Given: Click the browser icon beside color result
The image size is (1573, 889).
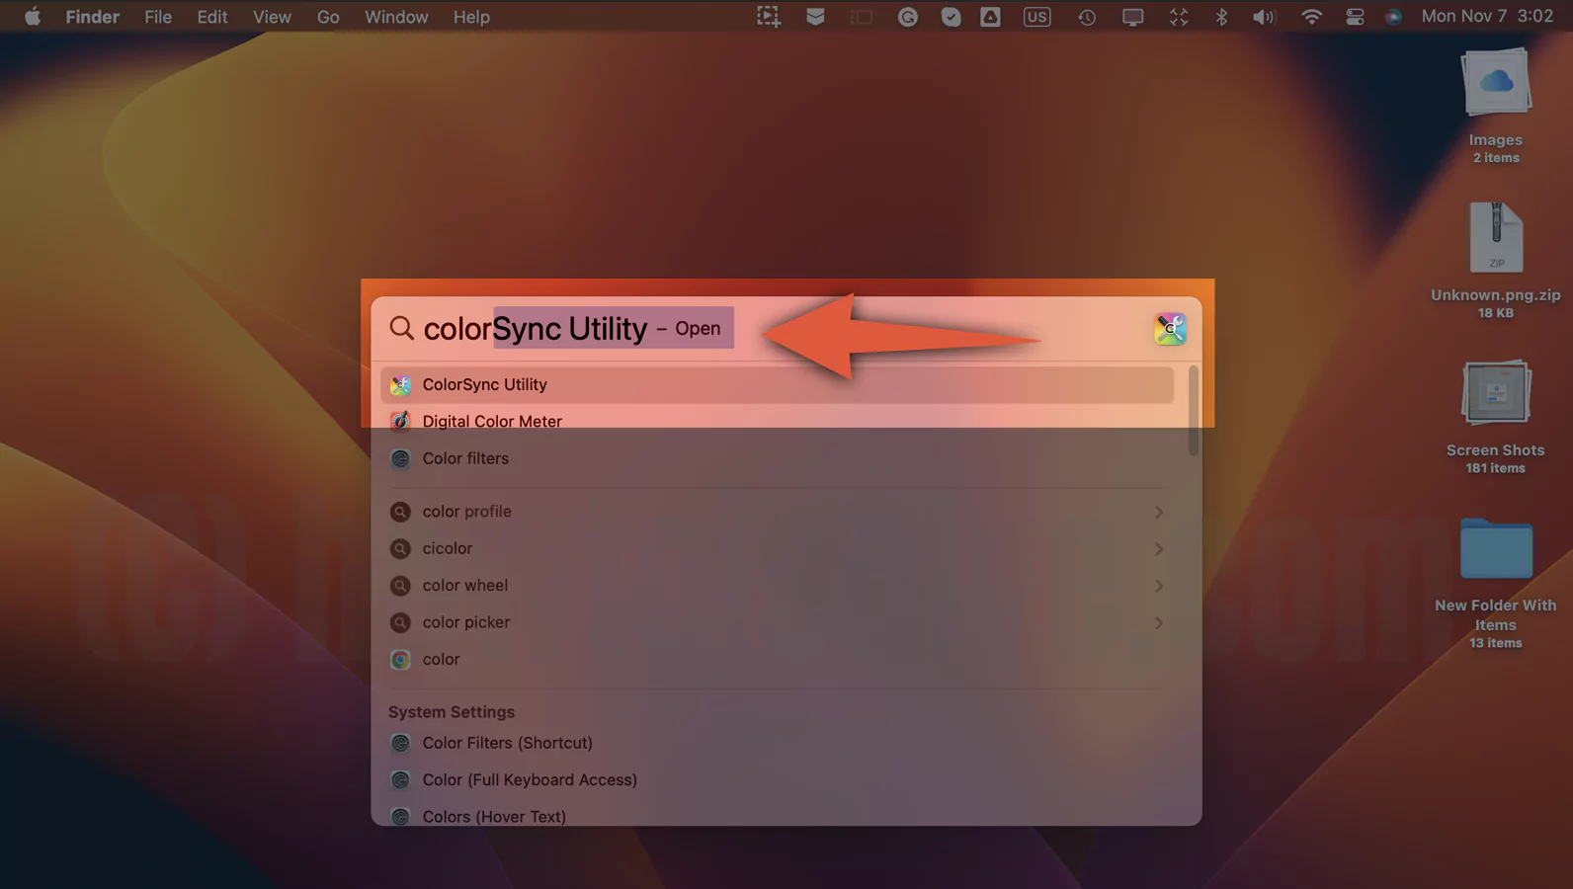Looking at the screenshot, I should 400,659.
